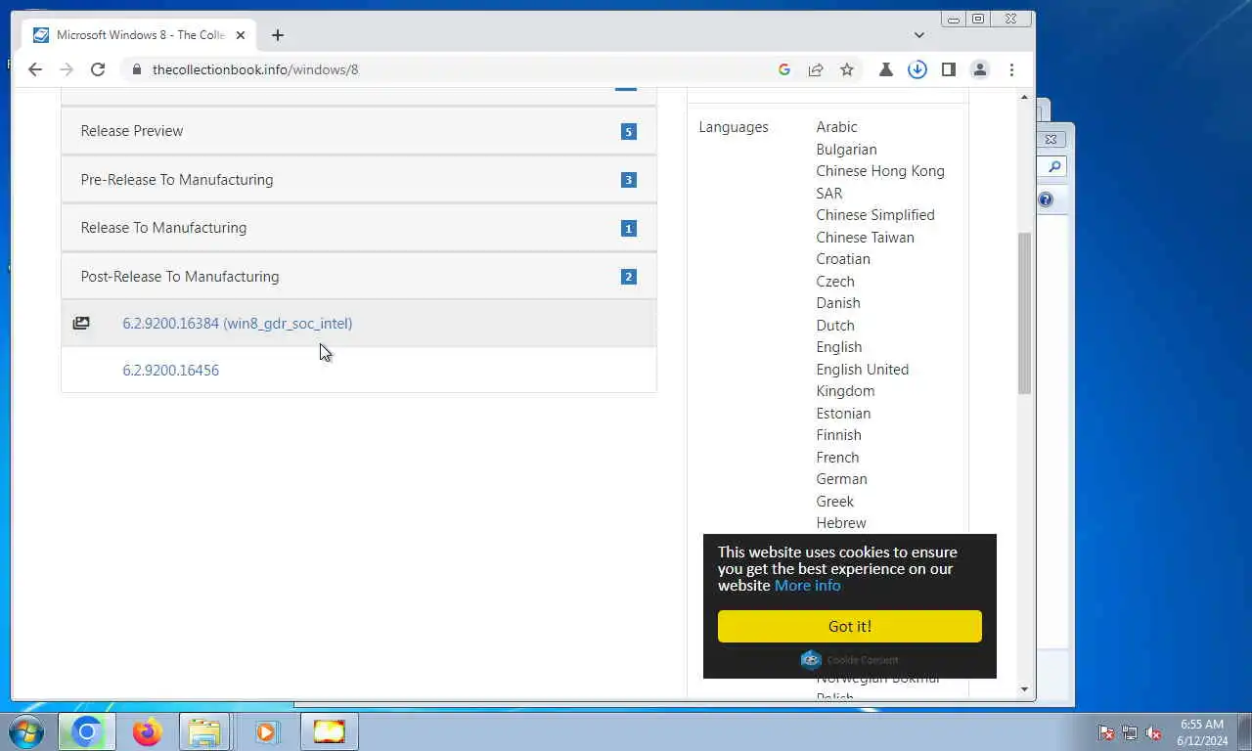Share this page via the share icon
Screen dimensions: 1252x751
point(816,69)
